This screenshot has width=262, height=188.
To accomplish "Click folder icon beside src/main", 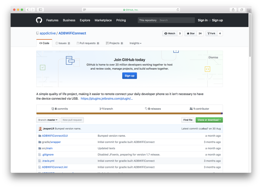I will [x=40, y=148].
